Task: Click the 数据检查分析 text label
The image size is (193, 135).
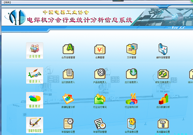Action: click(x=68, y=107)
